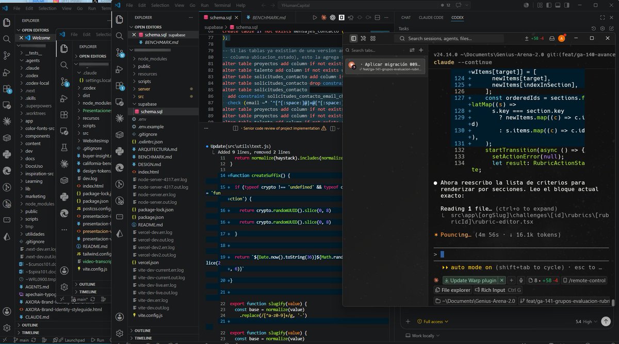Screen dimensions: 619x344
Task: Dismiss Update Warp plugin banner
Action: coord(502,280)
